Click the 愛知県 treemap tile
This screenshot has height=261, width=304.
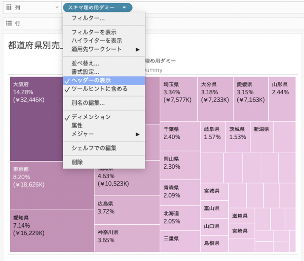[x=52, y=231]
